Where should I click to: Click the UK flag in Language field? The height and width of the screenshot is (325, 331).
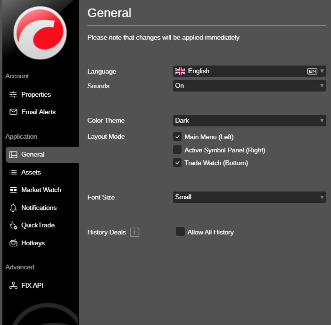pos(180,71)
